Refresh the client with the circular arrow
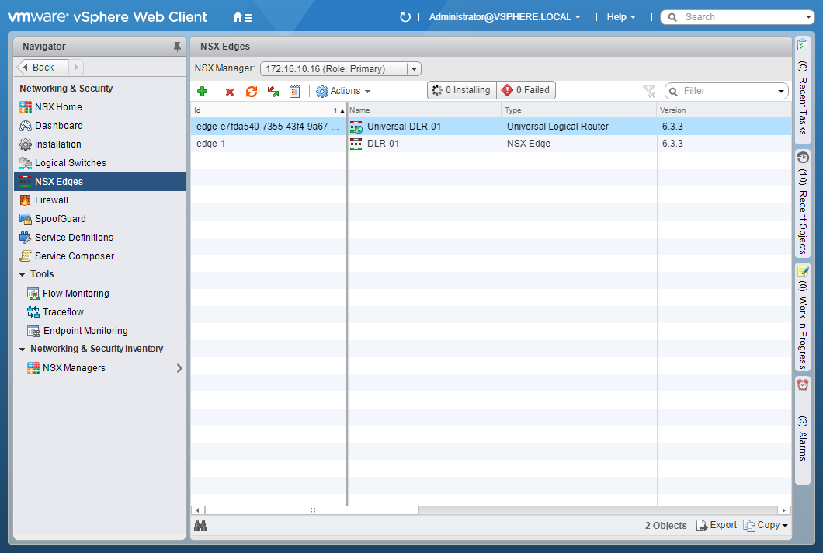Image resolution: width=823 pixels, height=553 pixels. pyautogui.click(x=405, y=17)
